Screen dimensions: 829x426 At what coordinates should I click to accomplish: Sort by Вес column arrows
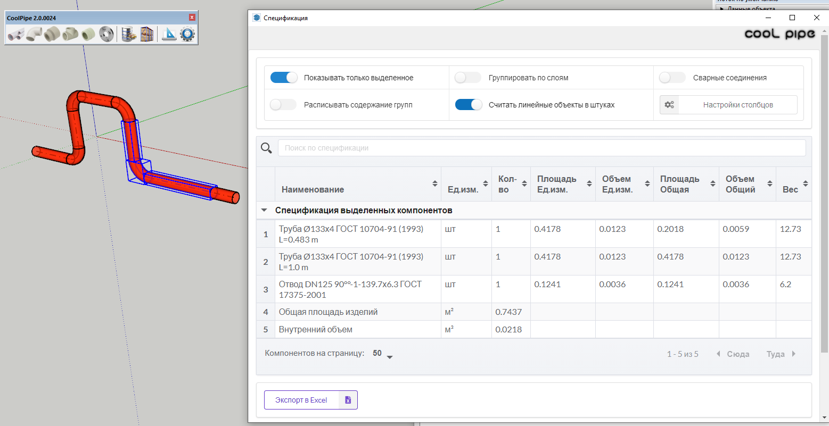(806, 183)
